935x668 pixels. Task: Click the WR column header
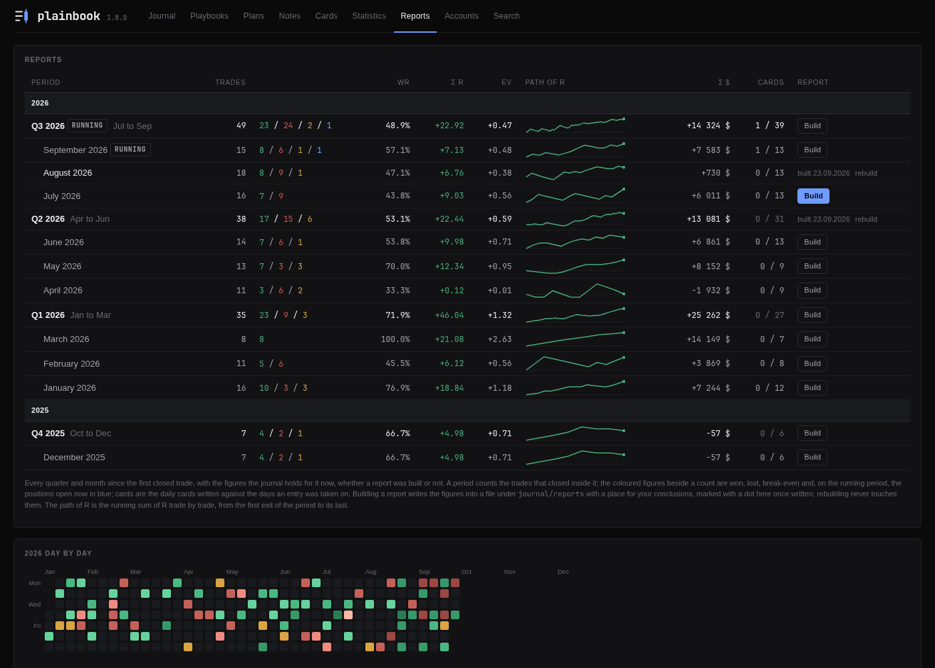click(403, 82)
